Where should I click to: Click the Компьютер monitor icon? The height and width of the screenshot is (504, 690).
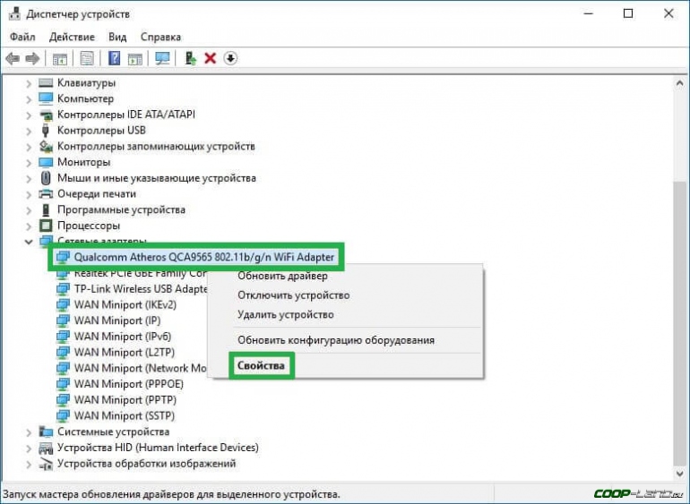pyautogui.click(x=46, y=98)
